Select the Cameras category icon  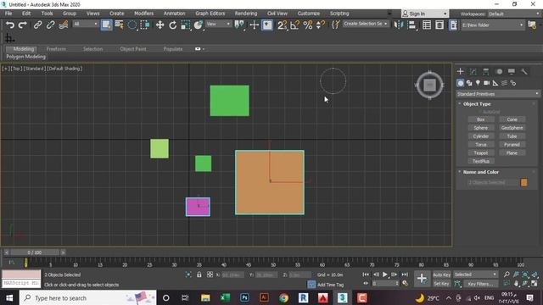(x=486, y=83)
